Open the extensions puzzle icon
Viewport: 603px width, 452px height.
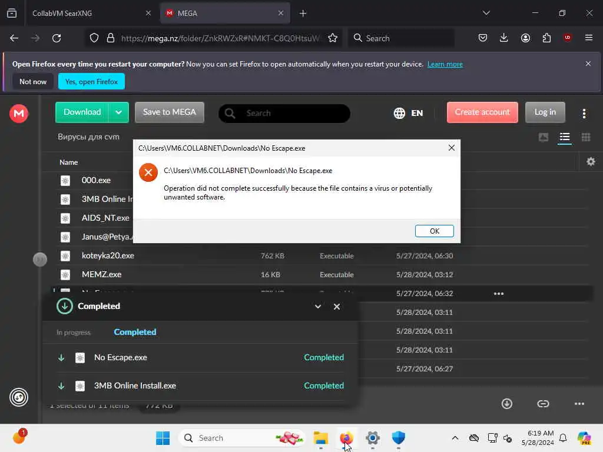coord(546,38)
